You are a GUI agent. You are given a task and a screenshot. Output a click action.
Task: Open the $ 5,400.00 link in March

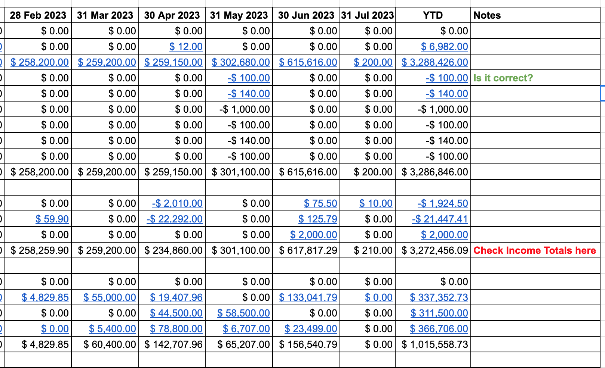(x=113, y=329)
